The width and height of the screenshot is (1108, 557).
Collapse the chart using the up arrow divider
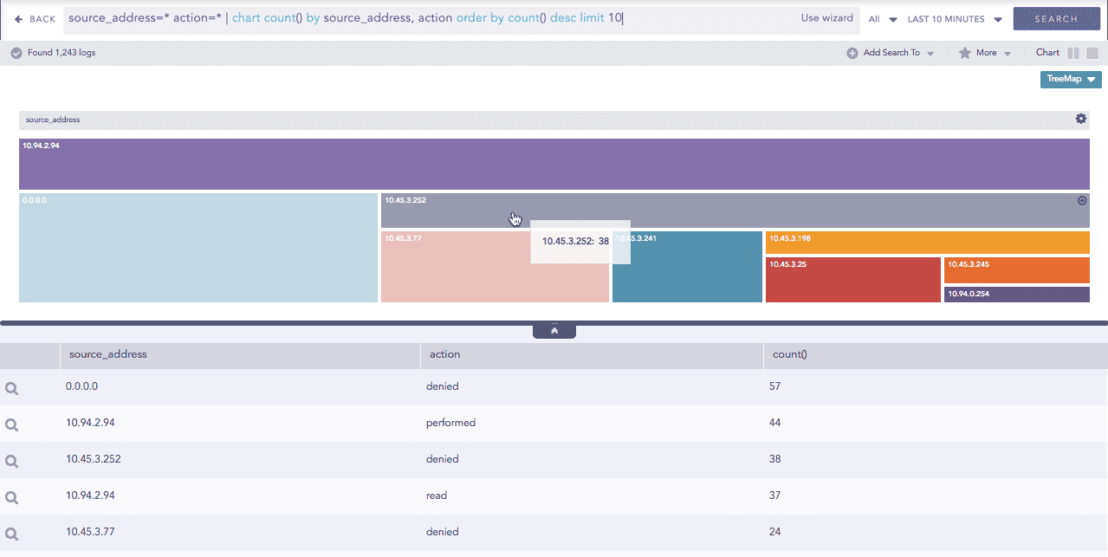(554, 329)
